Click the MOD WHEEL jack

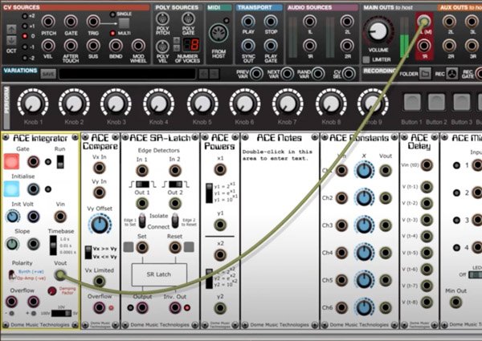click(138, 46)
